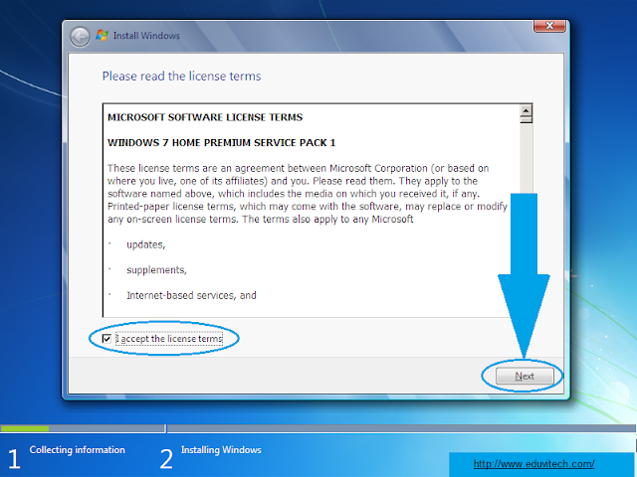Viewport: 637px width, 477px height.
Task: Click the "Installing Windows" step label
Action: pos(221,450)
